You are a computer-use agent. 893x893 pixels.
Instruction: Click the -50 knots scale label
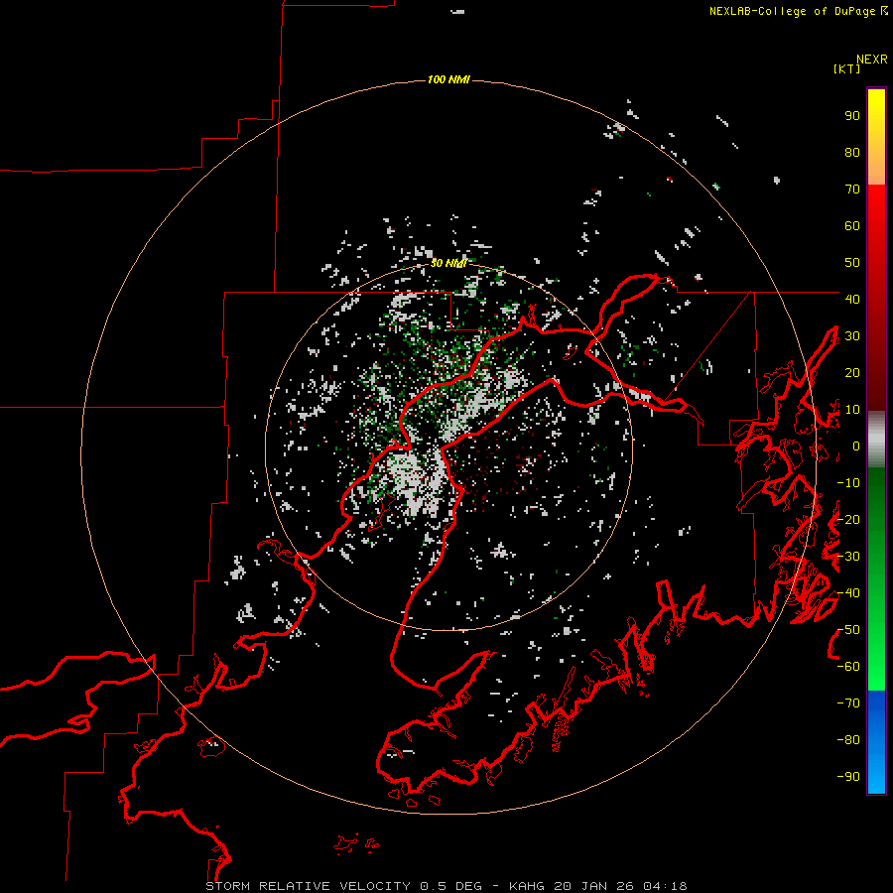[x=848, y=630]
